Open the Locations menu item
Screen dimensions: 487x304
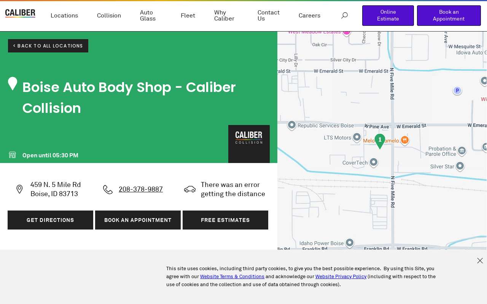click(x=64, y=16)
